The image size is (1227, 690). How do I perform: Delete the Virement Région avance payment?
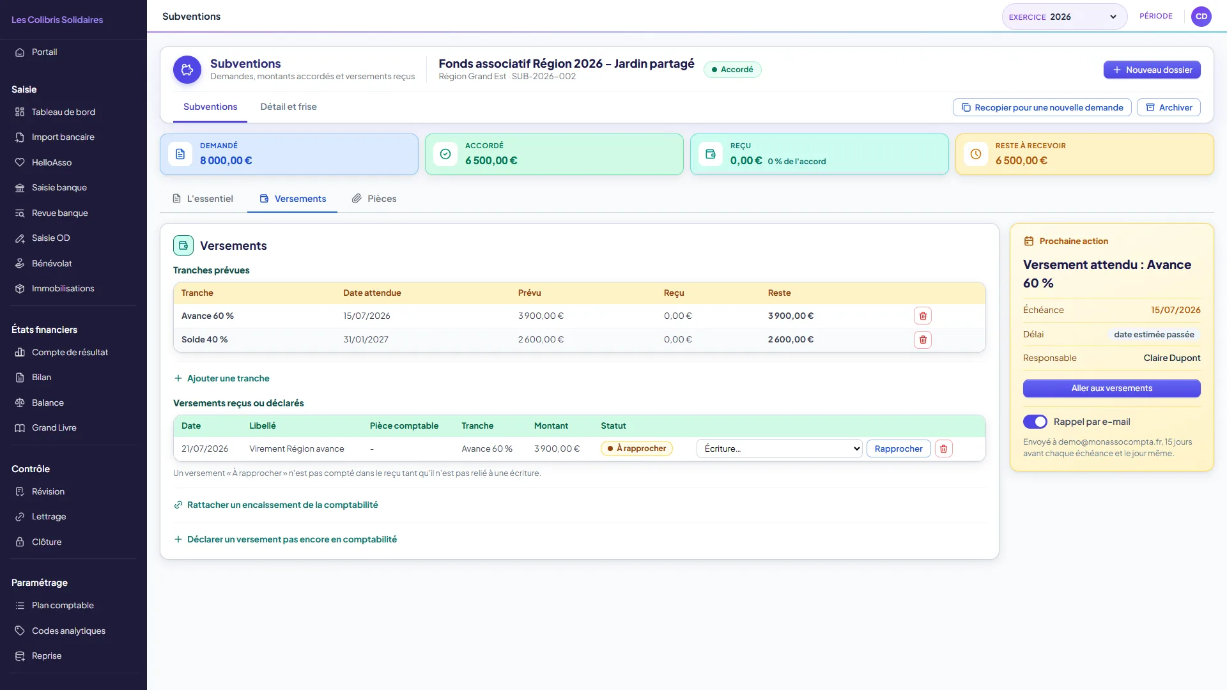pos(944,449)
